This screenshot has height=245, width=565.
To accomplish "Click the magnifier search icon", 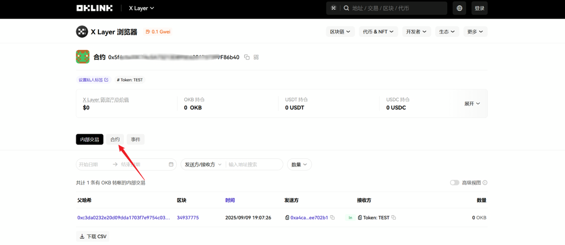I will [346, 8].
